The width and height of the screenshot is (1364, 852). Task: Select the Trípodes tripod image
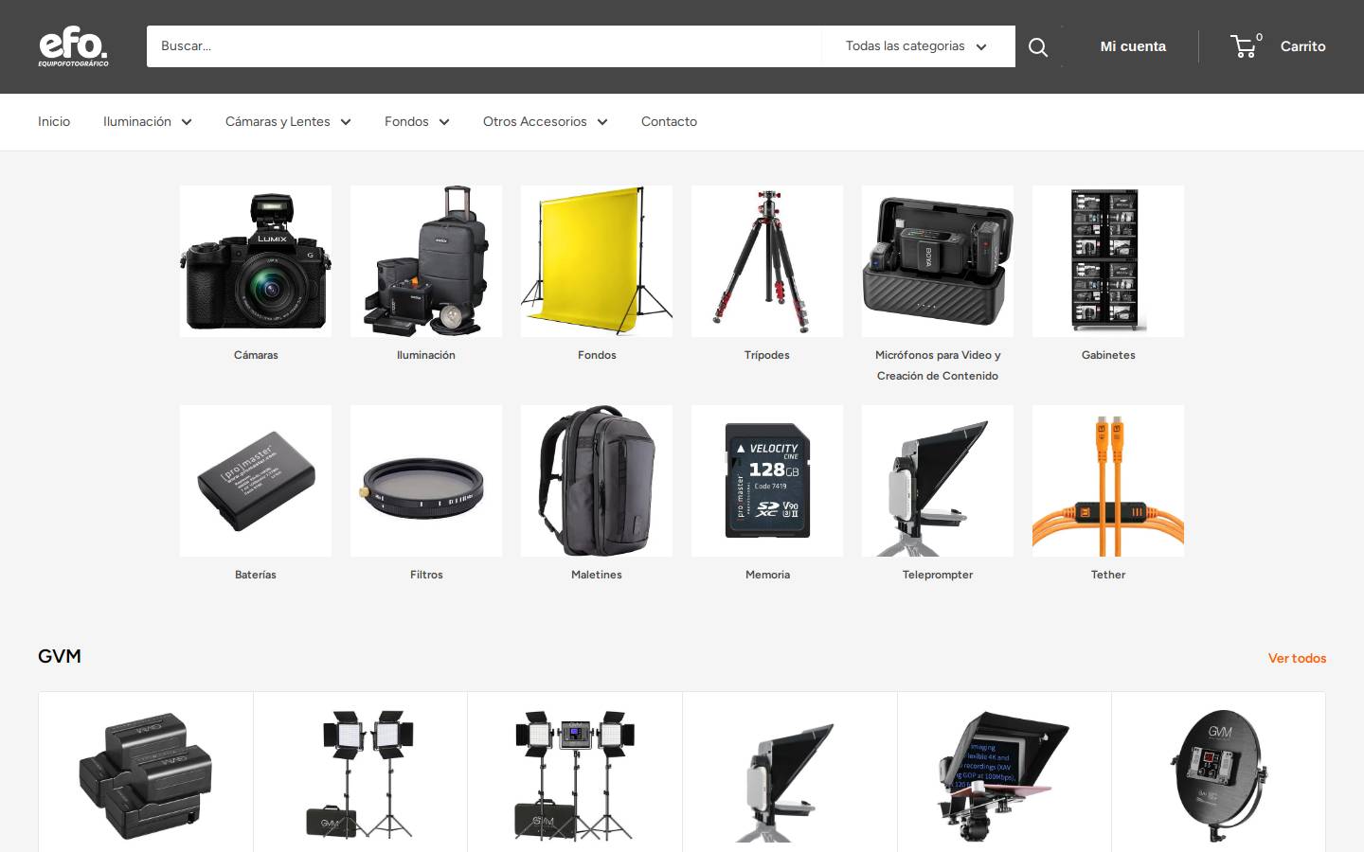point(767,261)
